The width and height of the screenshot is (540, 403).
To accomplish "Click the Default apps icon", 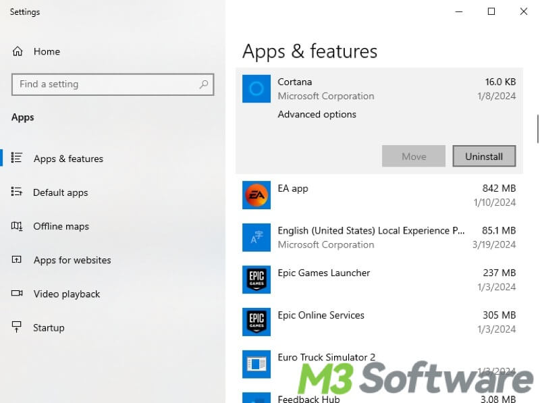I will pyautogui.click(x=16, y=192).
